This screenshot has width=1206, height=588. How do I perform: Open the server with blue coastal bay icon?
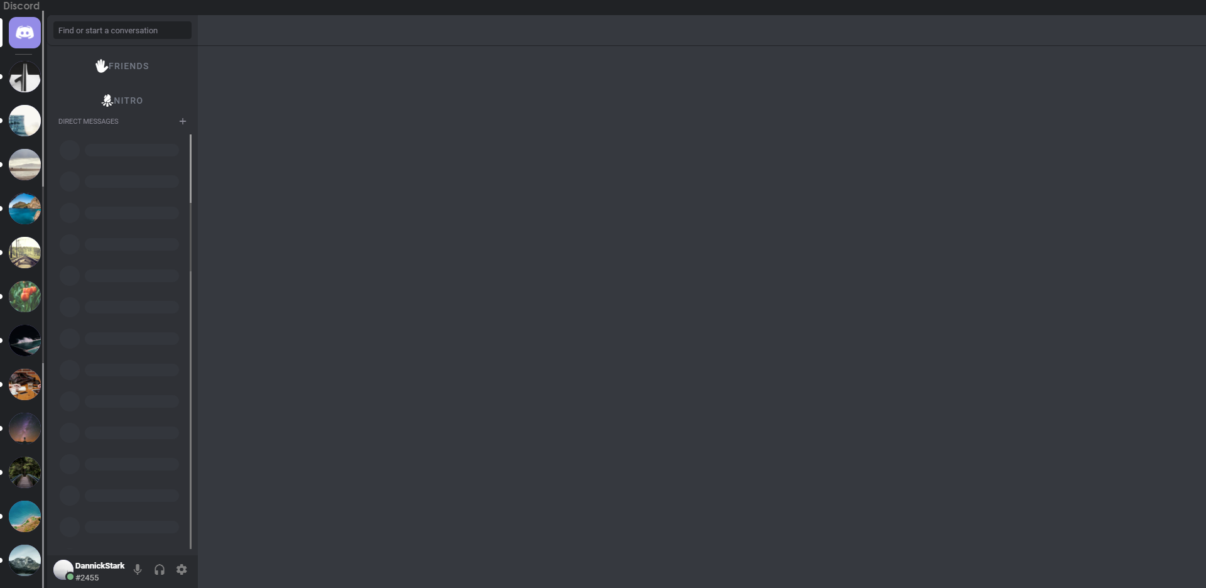tap(25, 209)
